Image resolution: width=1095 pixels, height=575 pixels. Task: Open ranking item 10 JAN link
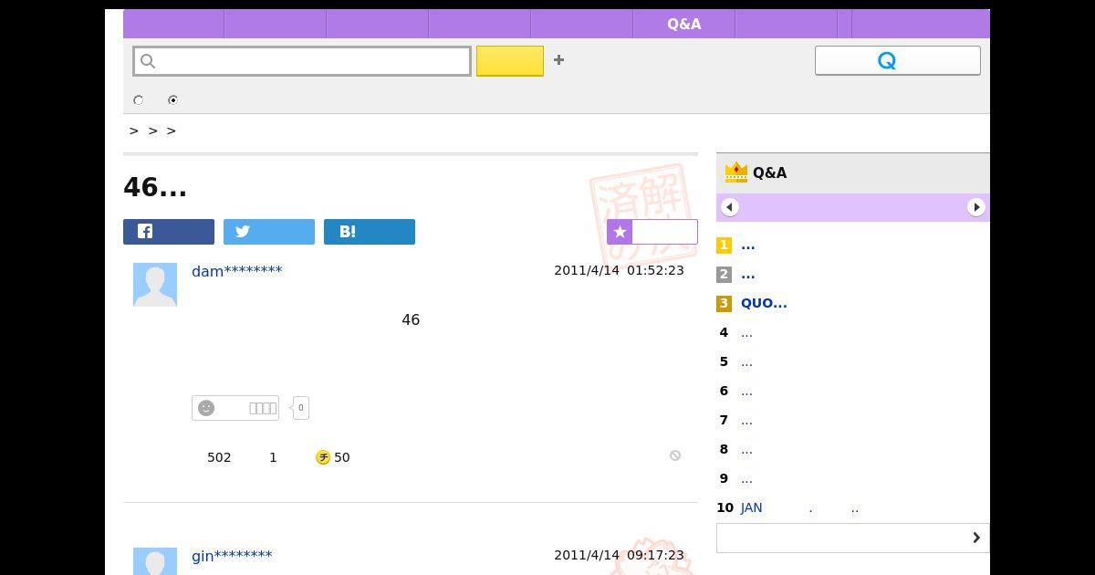point(799,508)
